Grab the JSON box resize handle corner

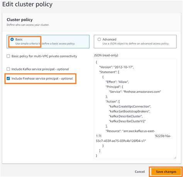pyautogui.click(x=175, y=158)
